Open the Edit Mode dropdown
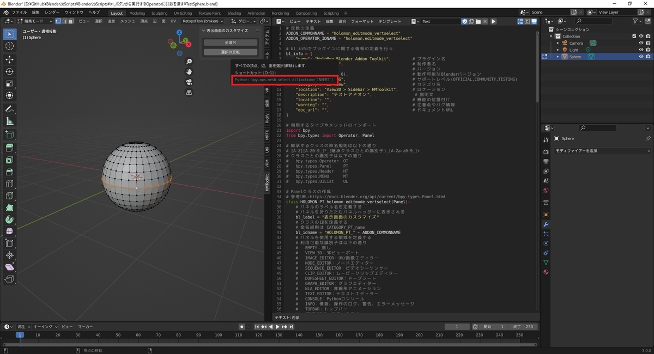The image size is (654, 354). coord(34,21)
